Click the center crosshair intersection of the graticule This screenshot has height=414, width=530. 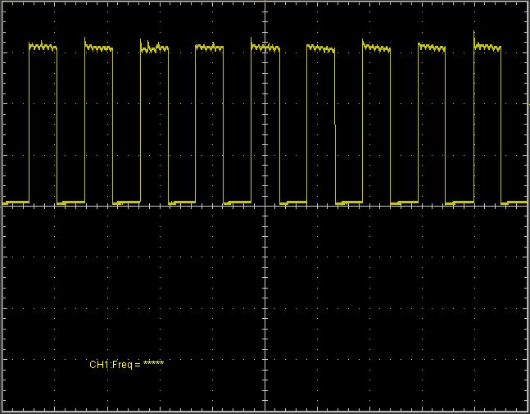coord(265,206)
